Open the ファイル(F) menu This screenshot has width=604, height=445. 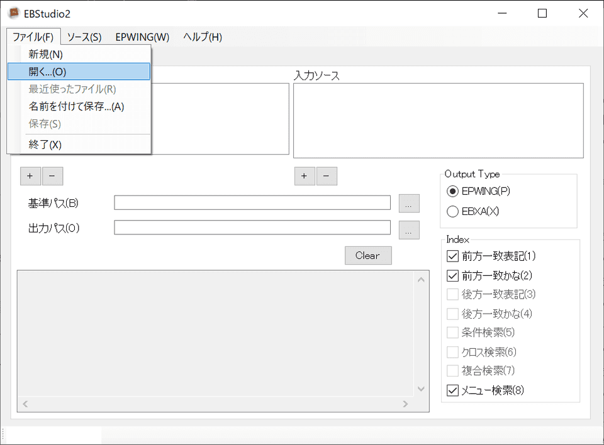[33, 37]
